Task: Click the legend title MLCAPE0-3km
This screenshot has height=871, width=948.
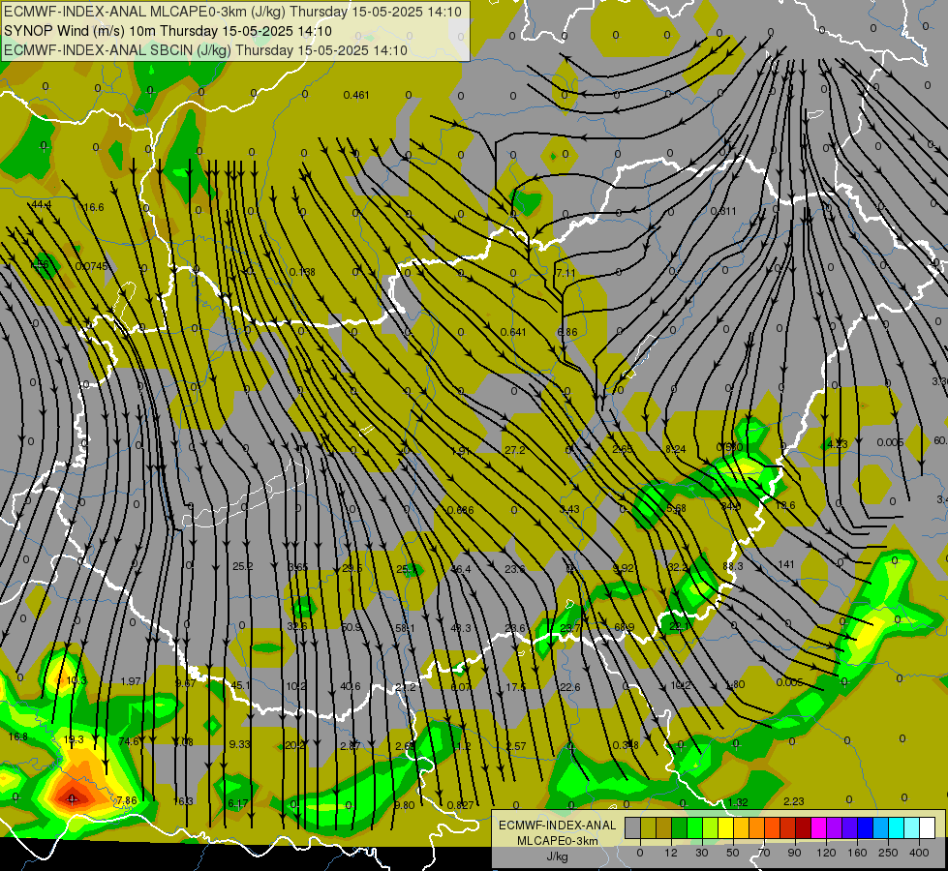Action: tap(557, 841)
